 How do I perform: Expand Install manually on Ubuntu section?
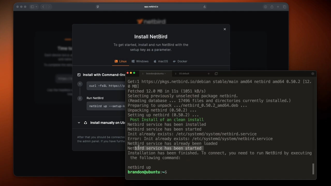(x=79, y=123)
